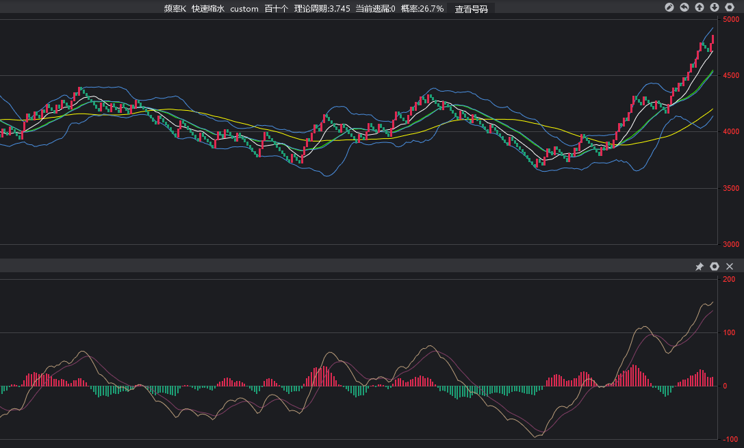Open indicator panel settings hexagon icon

pos(715,267)
